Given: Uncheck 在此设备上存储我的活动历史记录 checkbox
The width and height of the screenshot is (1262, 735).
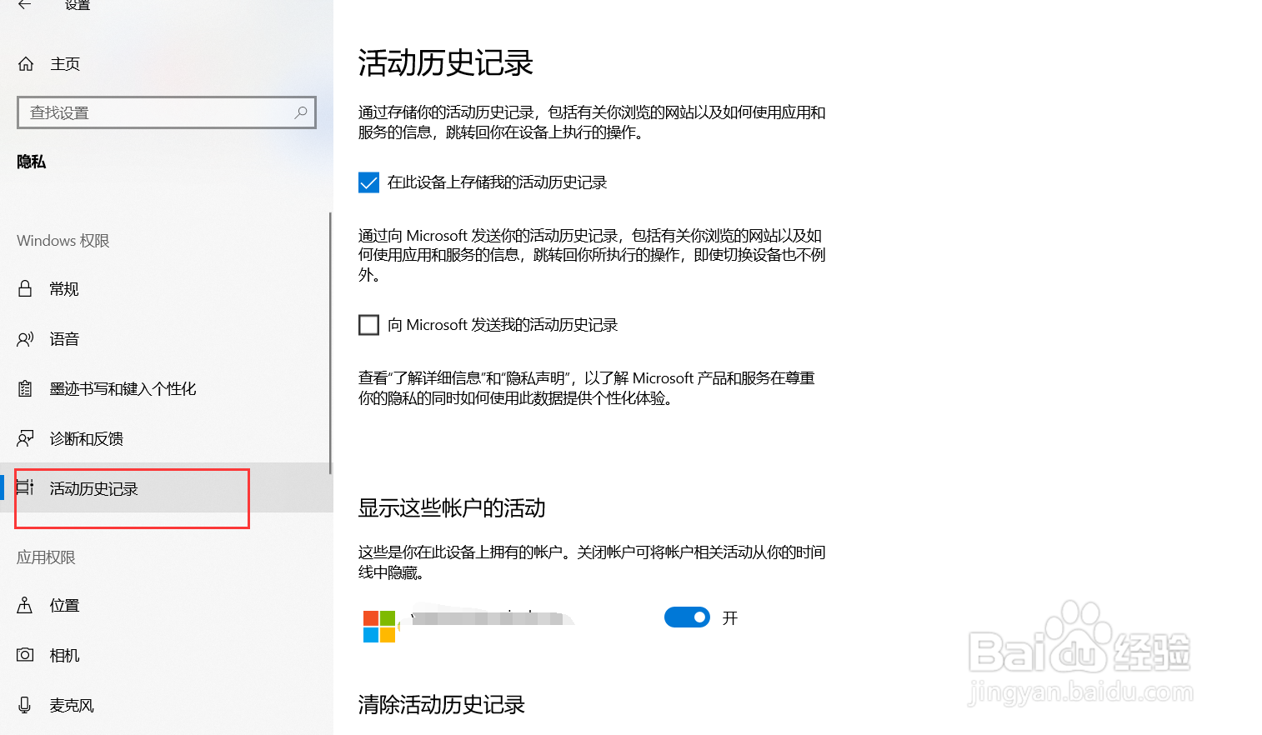Looking at the screenshot, I should [x=368, y=182].
